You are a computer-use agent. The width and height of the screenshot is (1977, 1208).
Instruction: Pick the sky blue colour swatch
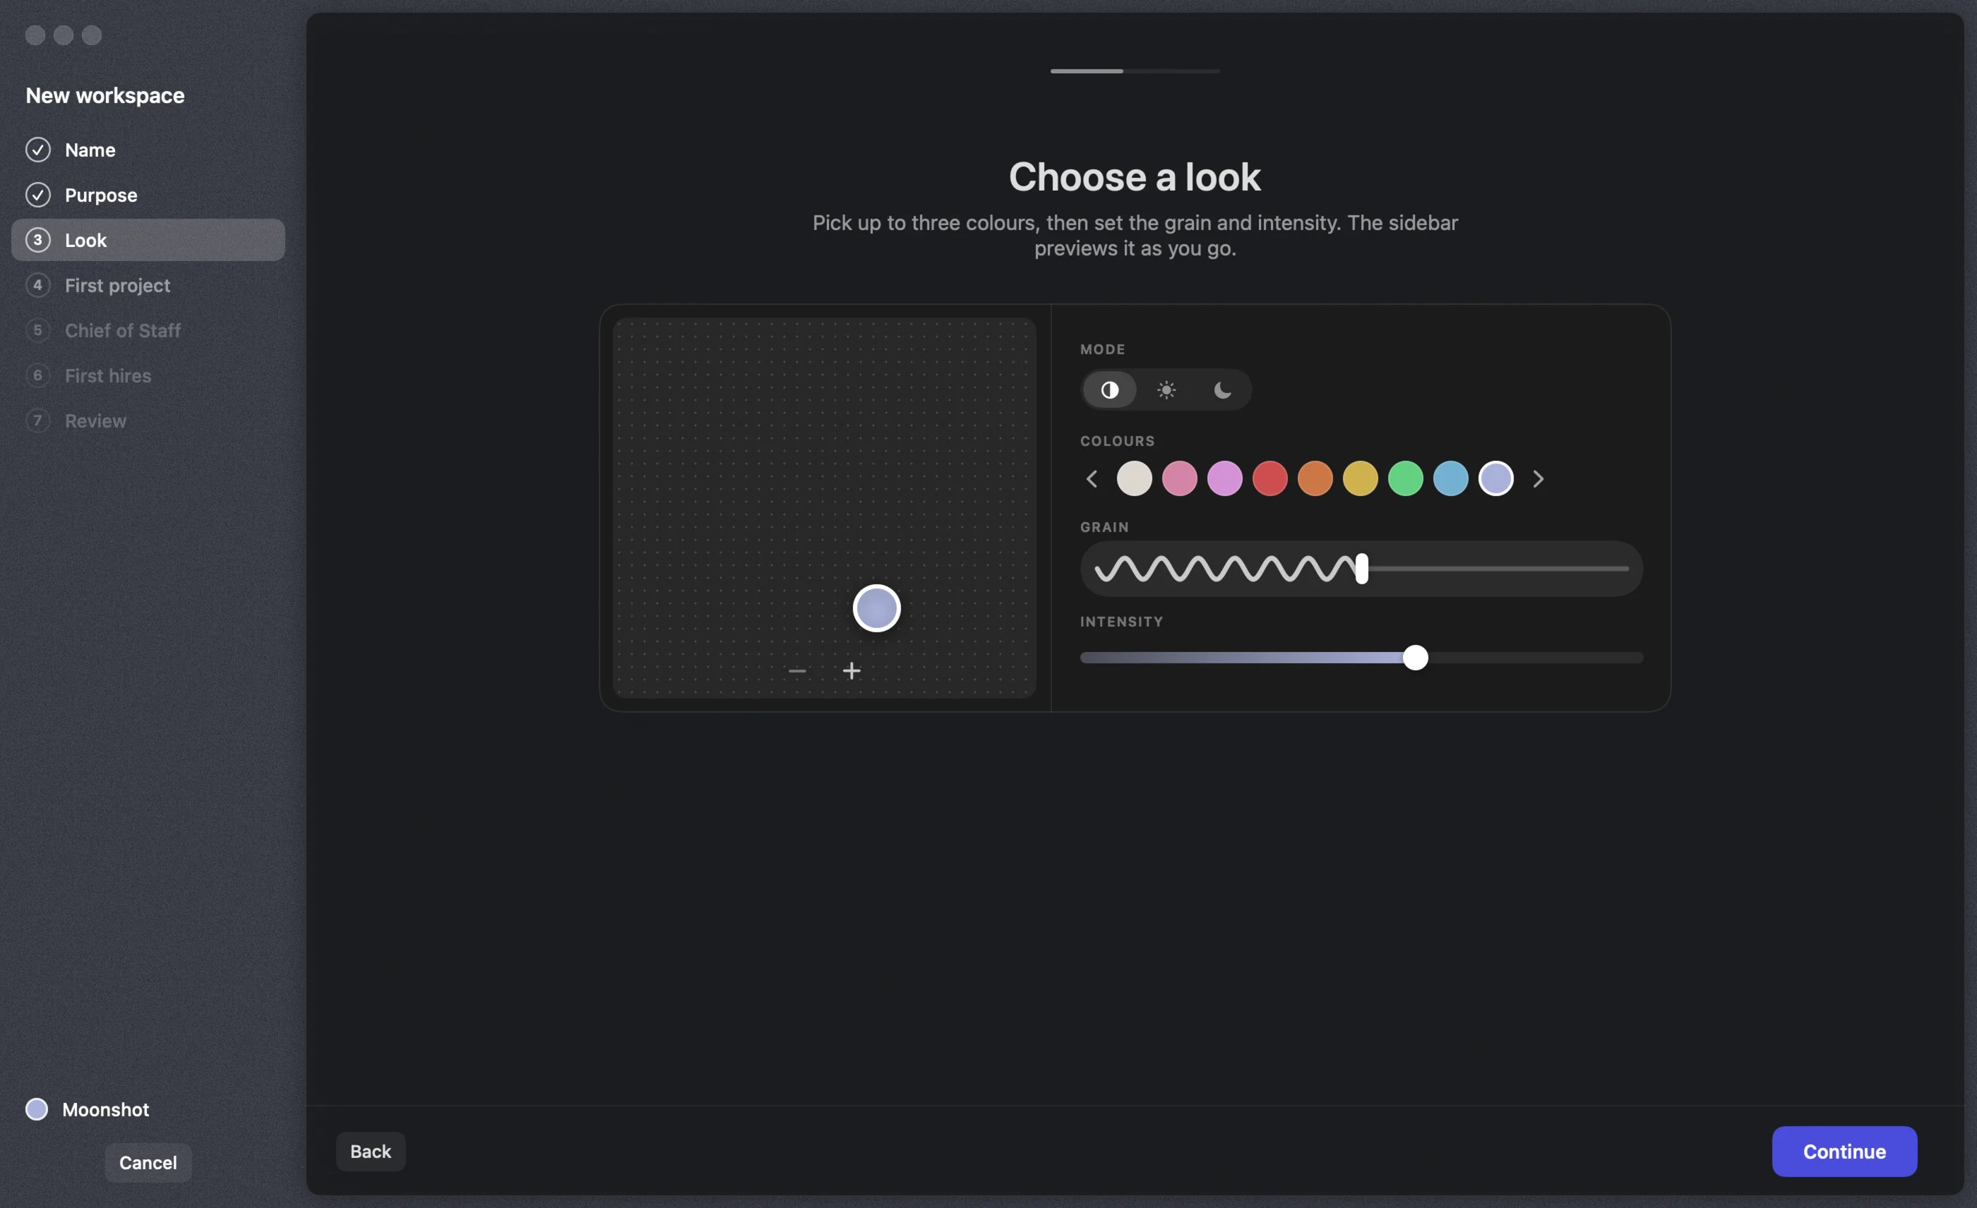[1450, 478]
